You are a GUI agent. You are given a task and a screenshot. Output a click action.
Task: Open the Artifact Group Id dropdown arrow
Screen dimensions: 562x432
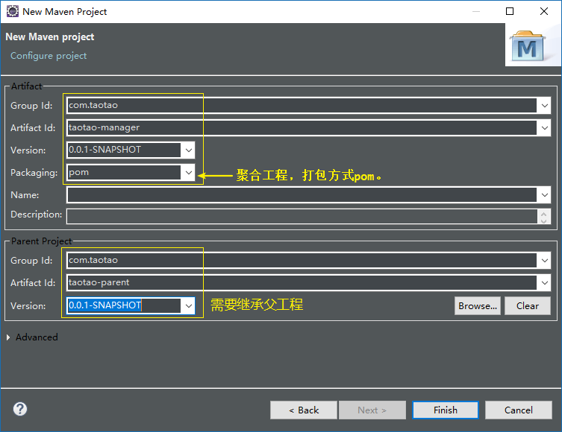(544, 106)
